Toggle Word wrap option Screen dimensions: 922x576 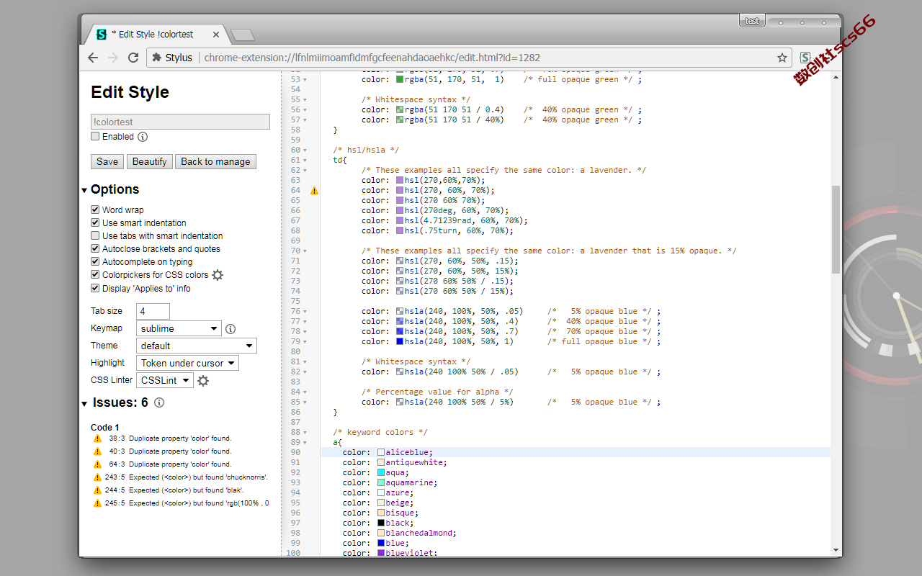click(95, 210)
